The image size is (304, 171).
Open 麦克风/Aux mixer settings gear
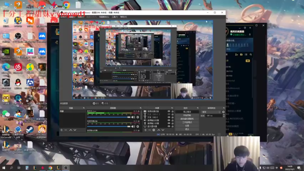click(x=138, y=117)
